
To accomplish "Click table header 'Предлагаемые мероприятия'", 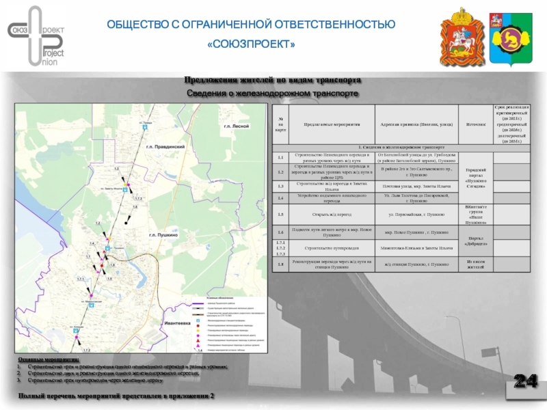I will (332, 124).
